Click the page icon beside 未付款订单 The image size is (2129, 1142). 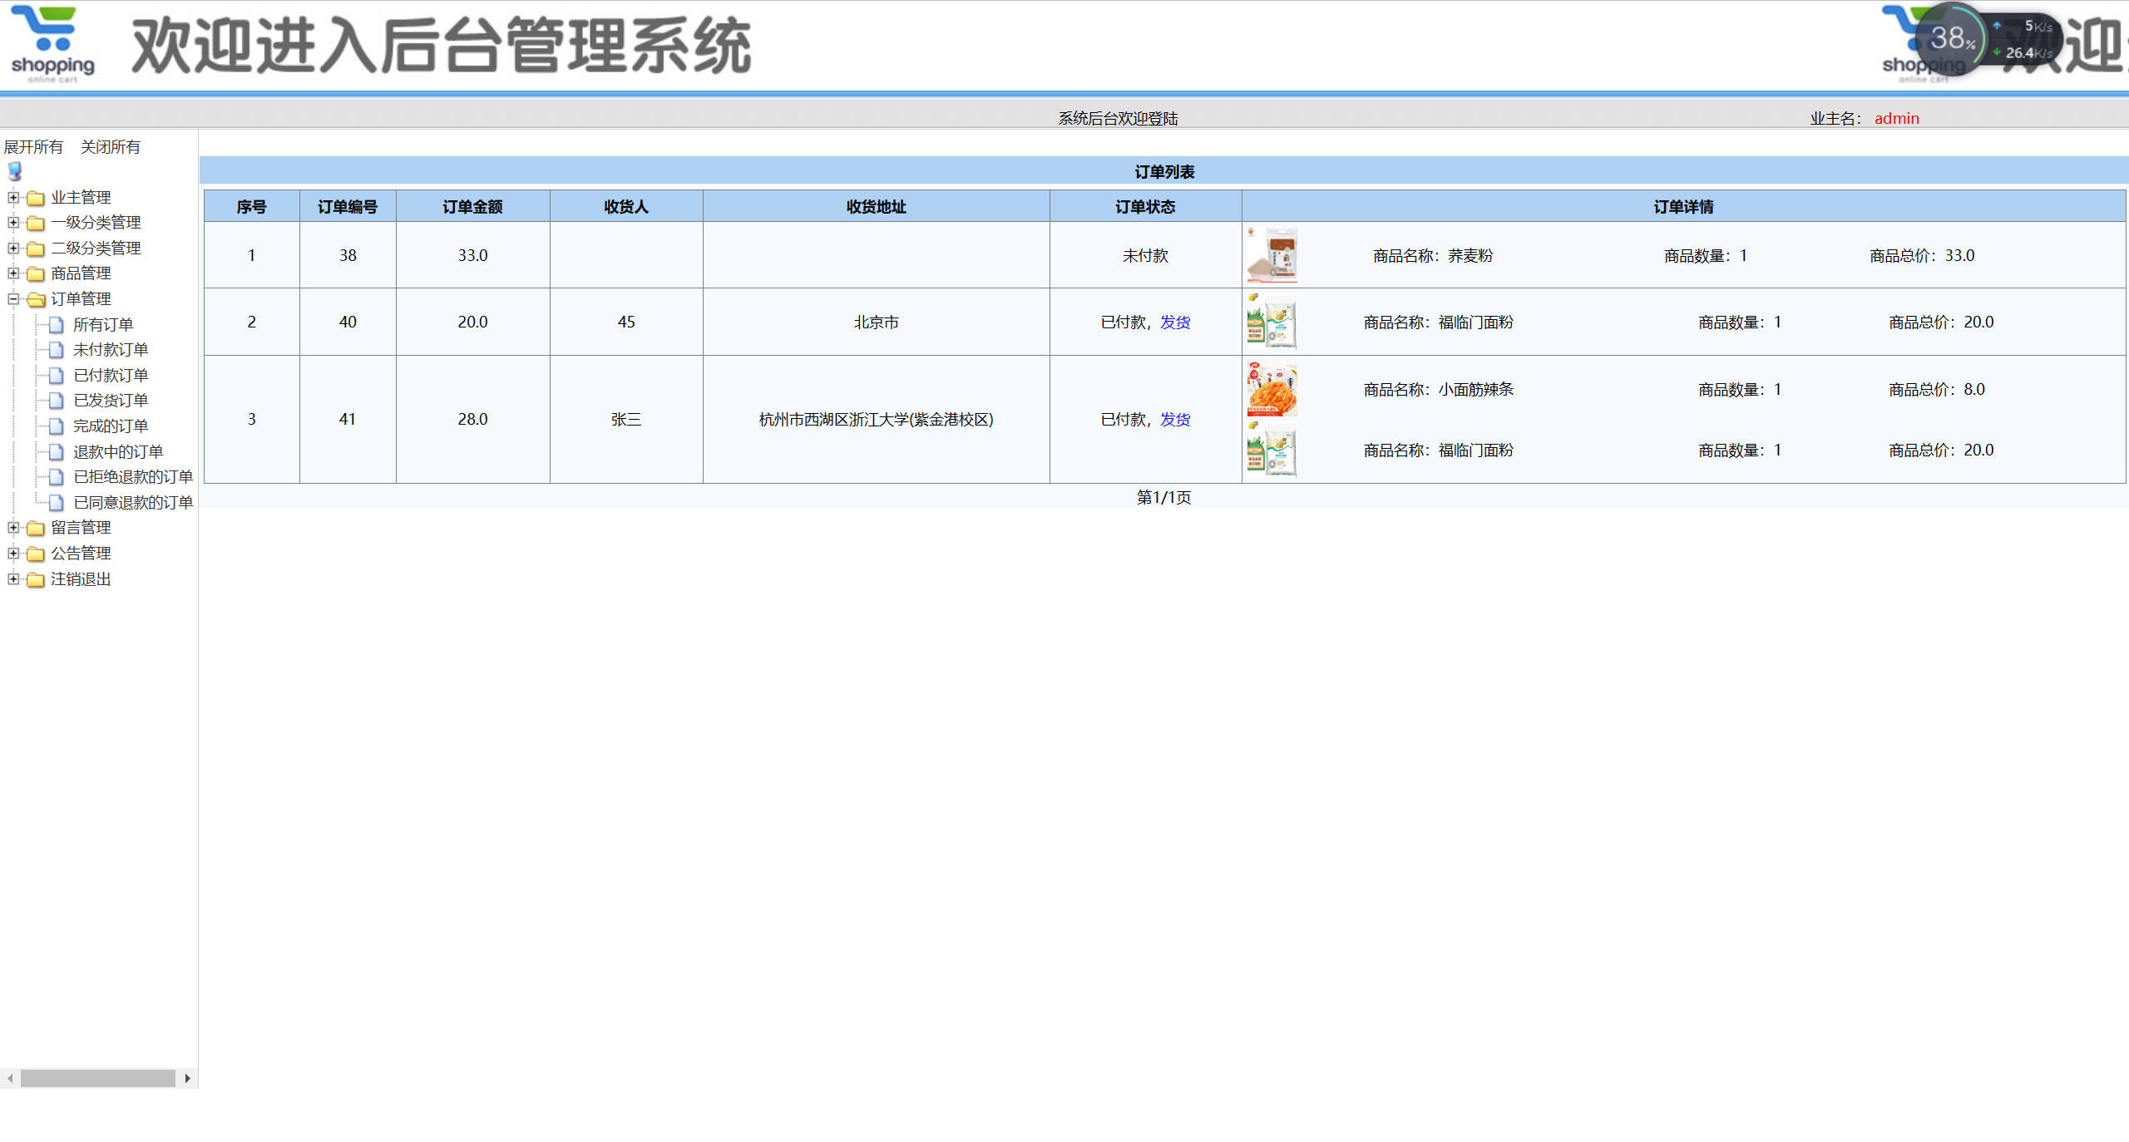pos(57,350)
